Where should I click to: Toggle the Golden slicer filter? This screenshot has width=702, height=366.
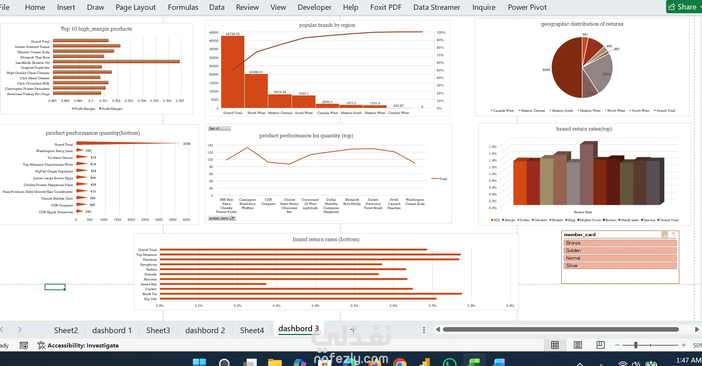tap(620, 251)
